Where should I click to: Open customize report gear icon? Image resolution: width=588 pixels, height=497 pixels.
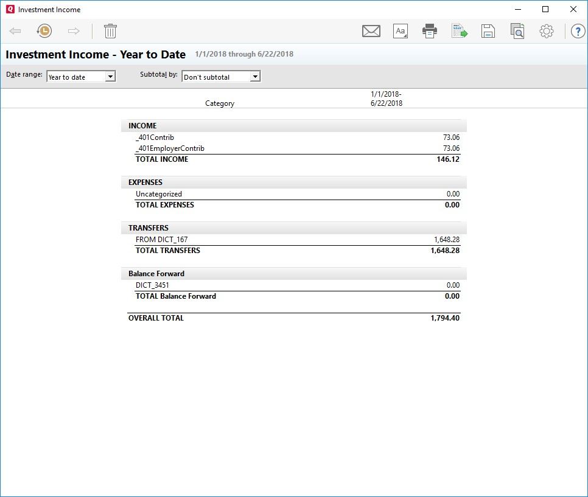click(x=546, y=31)
